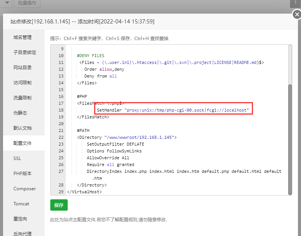Click the #PATH comment line

click(x=83, y=130)
